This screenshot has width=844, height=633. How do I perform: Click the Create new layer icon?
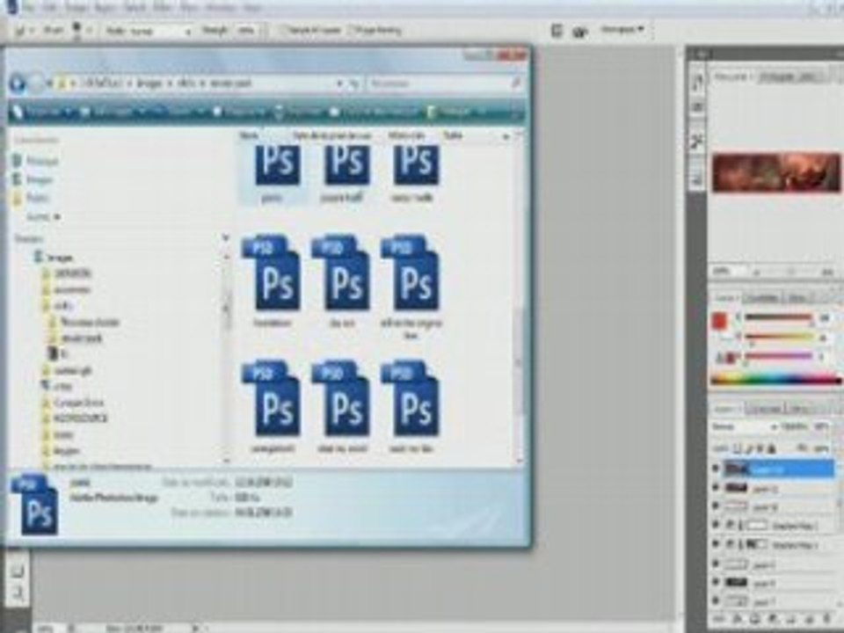click(809, 620)
